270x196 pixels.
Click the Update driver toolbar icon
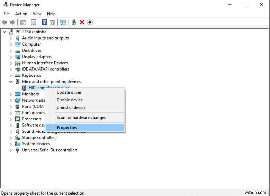(74, 22)
